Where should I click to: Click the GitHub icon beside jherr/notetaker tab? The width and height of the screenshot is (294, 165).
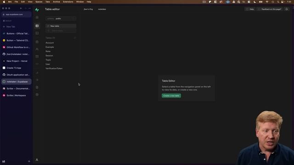(x=4, y=54)
